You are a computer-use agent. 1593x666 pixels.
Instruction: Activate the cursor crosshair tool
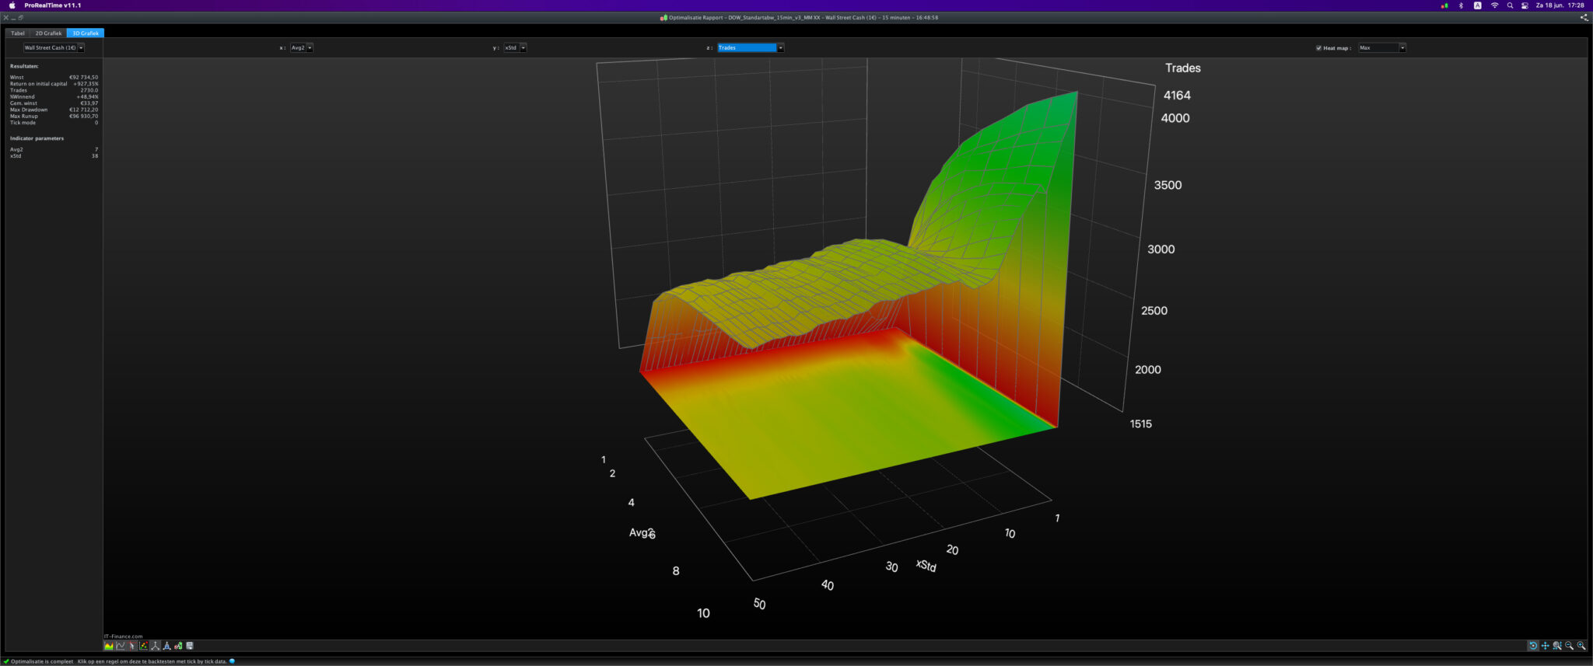(x=132, y=646)
